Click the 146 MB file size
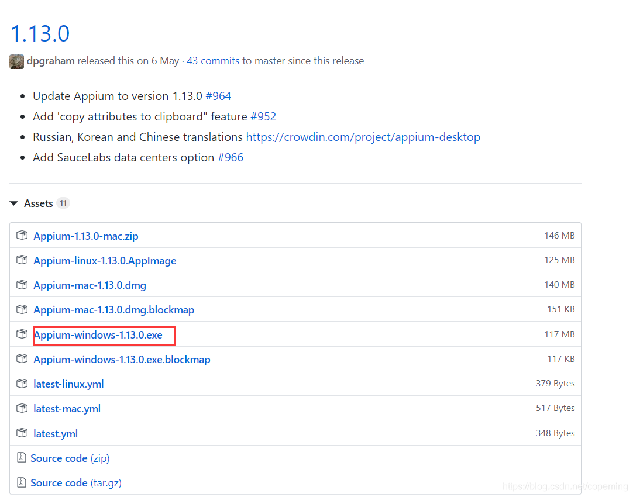 559,235
